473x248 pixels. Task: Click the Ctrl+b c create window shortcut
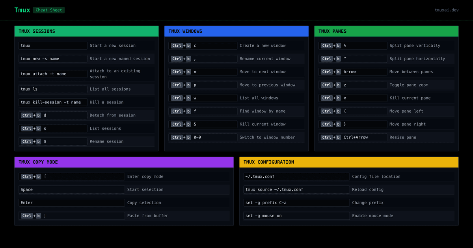(203, 45)
